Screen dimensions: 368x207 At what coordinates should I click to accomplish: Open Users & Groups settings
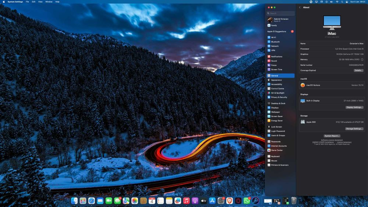(x=280, y=136)
